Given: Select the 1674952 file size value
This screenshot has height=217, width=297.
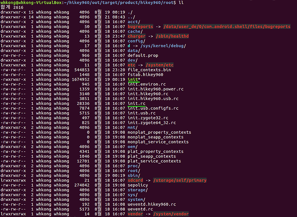Looking at the screenshot, I should tap(81, 79).
